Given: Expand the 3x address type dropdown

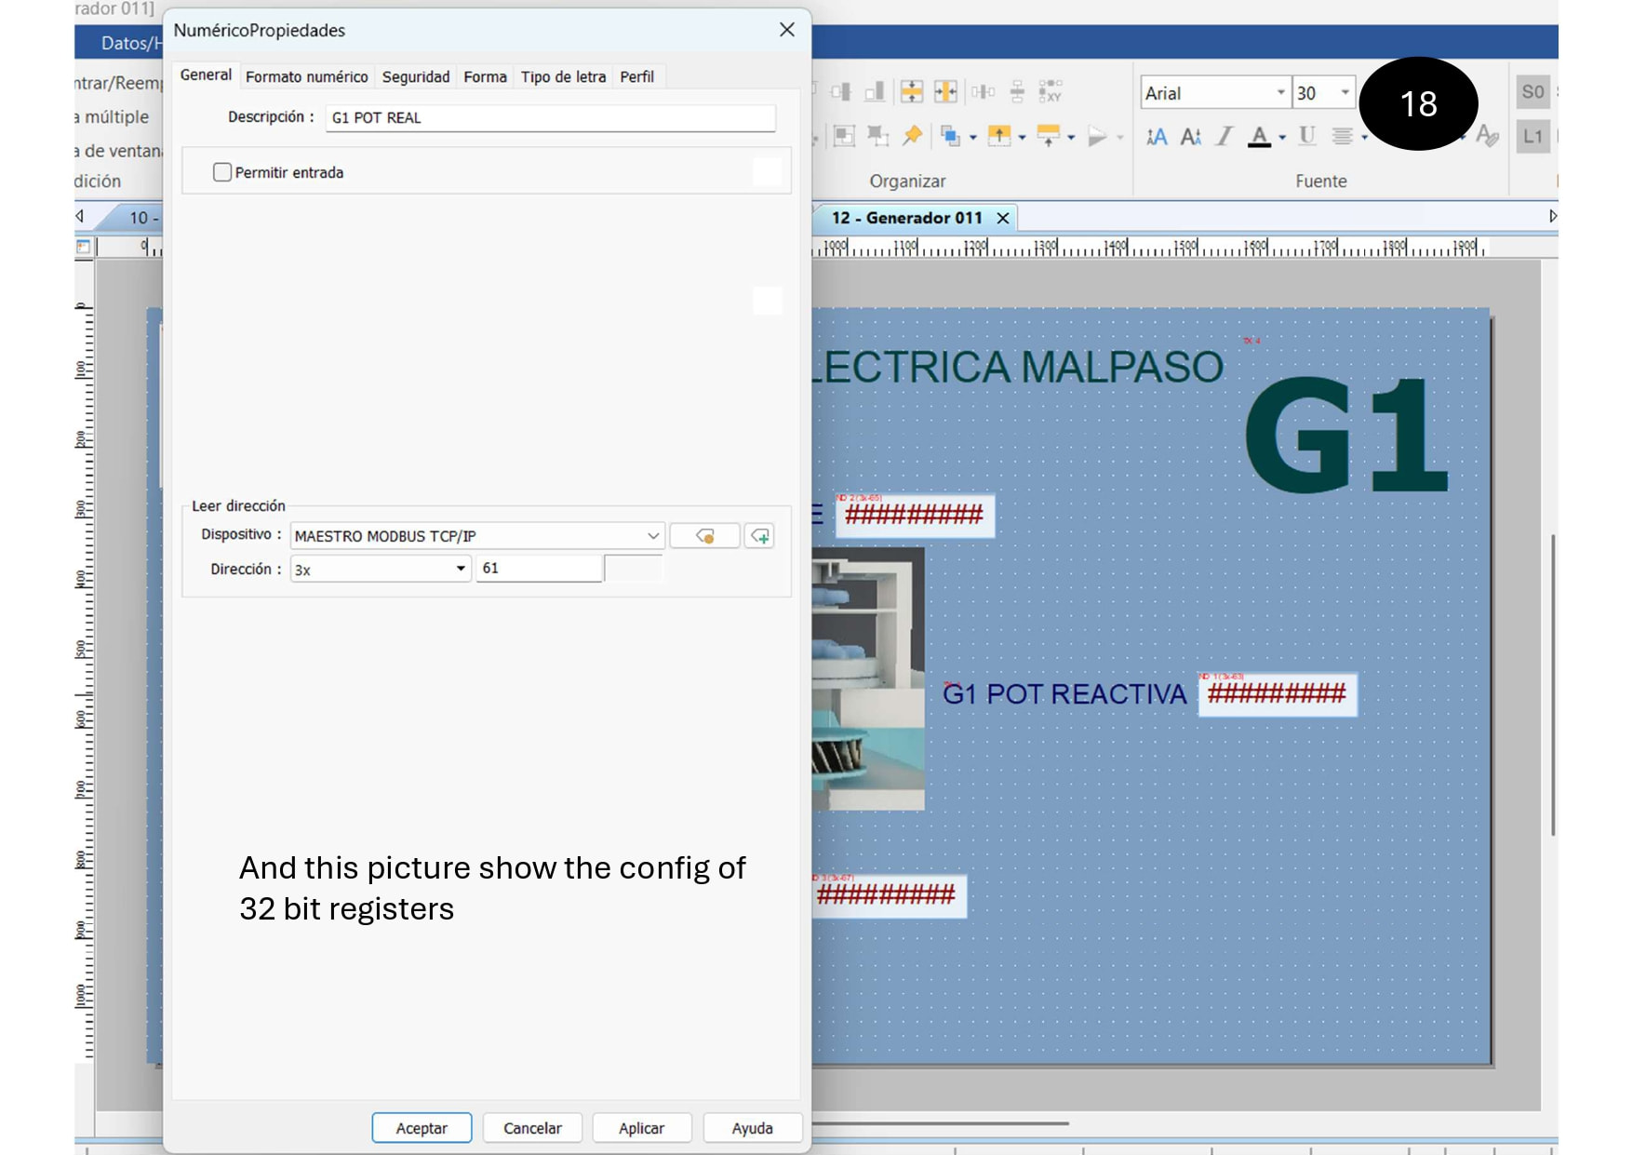Looking at the screenshot, I should click(x=460, y=569).
